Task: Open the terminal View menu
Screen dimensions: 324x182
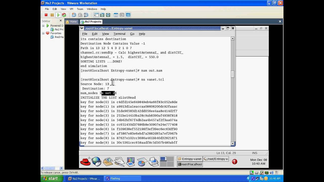Action: [106, 34]
